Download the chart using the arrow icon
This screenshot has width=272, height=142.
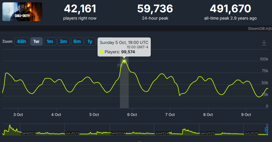[x=264, y=42]
